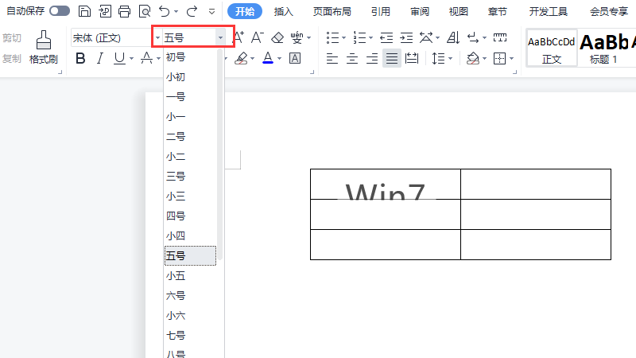Apply center alignment to text
Viewport: 636px width, 358px height.
point(352,58)
